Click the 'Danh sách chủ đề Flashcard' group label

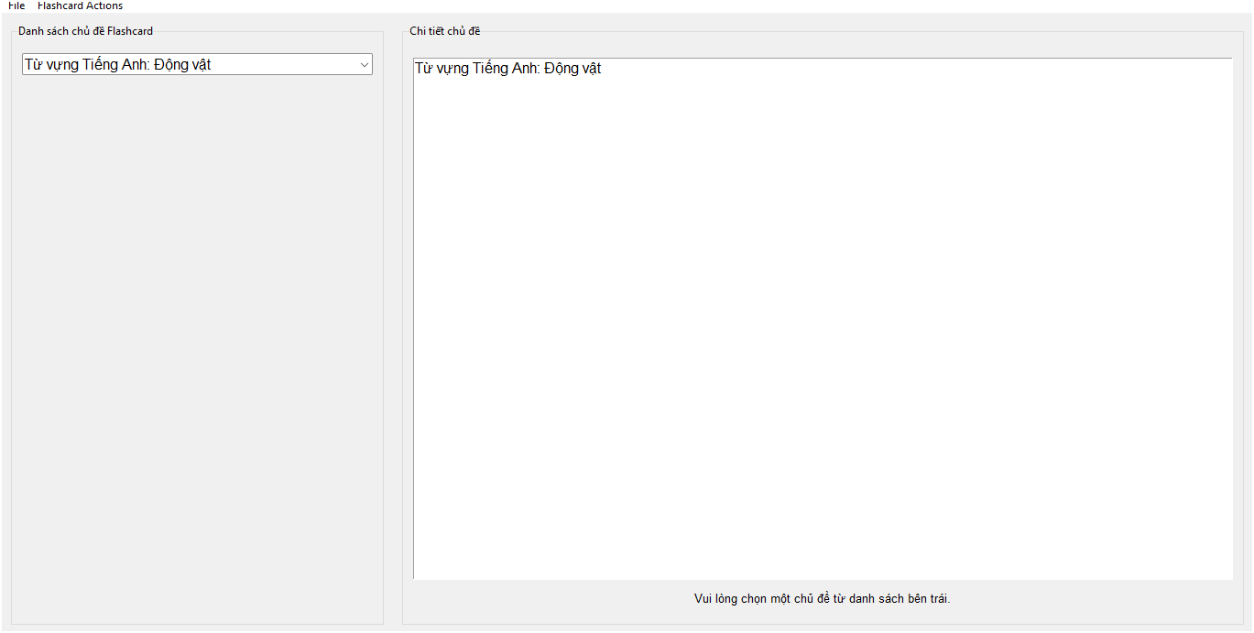(x=85, y=31)
